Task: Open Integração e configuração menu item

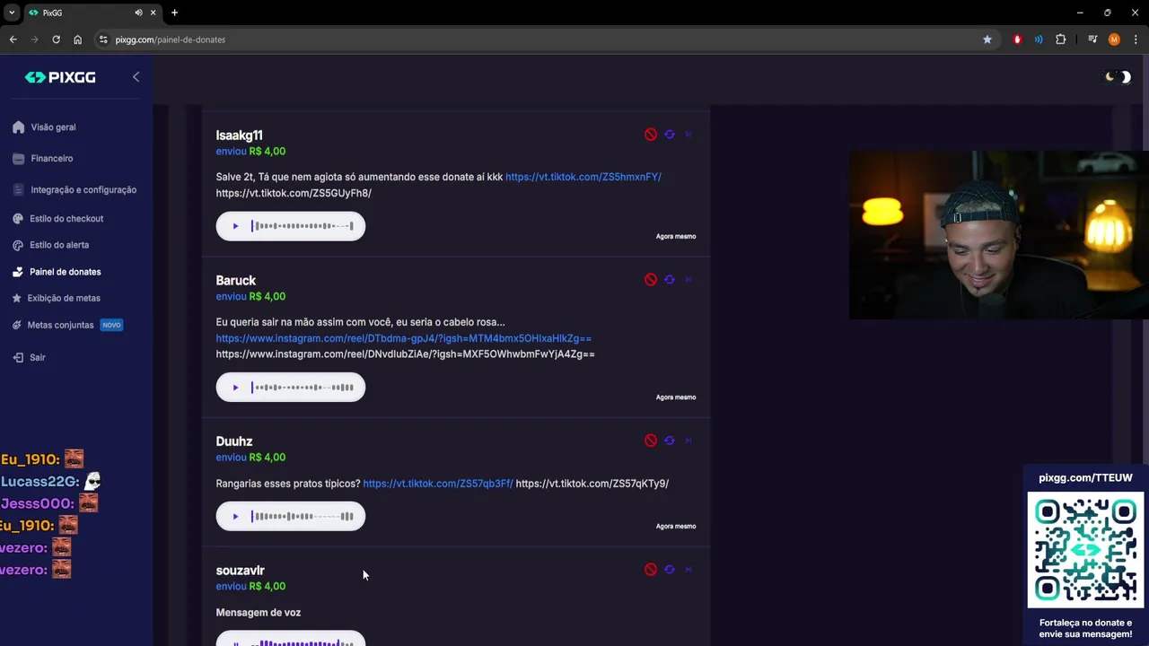Action: (x=75, y=190)
